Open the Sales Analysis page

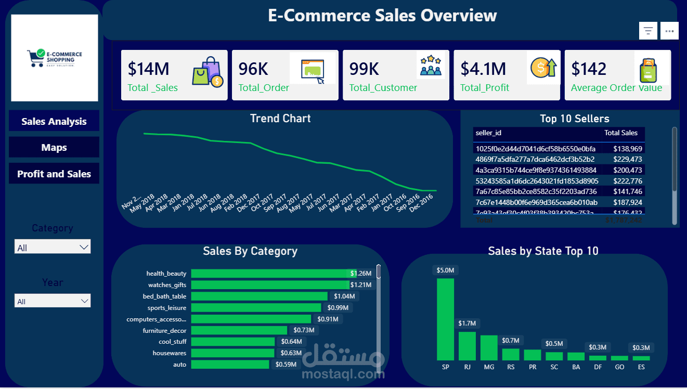[54, 121]
